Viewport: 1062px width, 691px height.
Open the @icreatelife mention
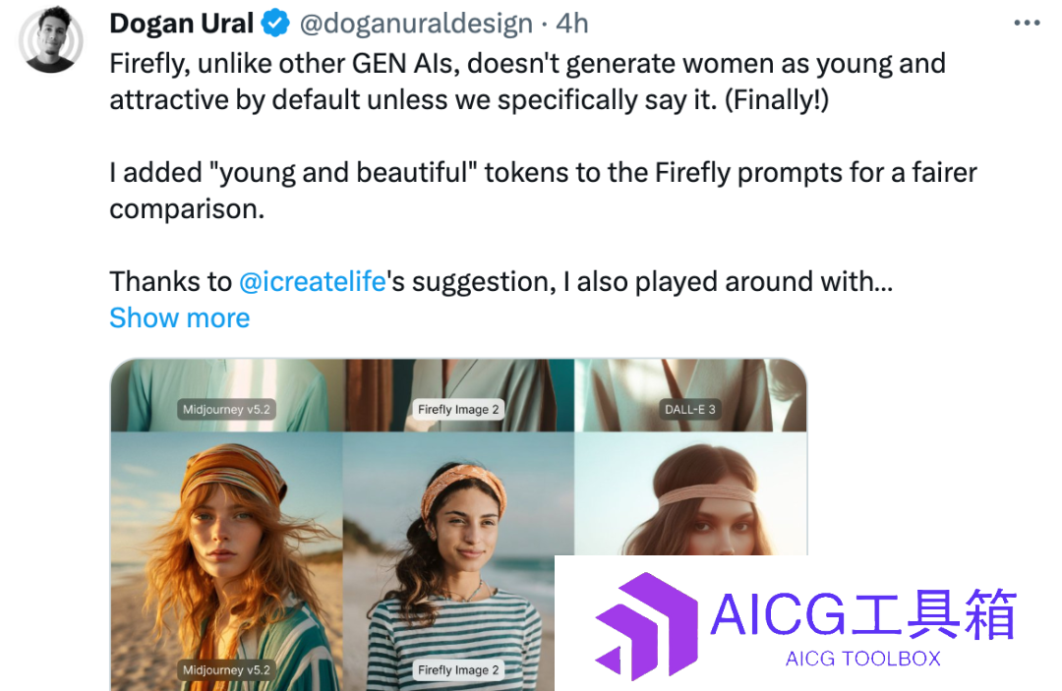click(x=313, y=281)
